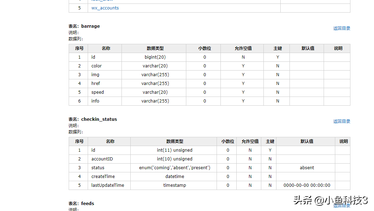
Task: Open the wx_accounts table link
Action: 105,8
